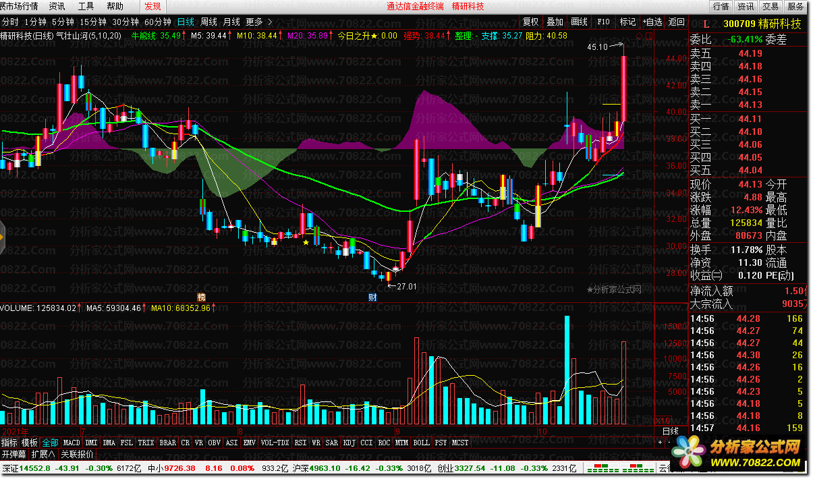This screenshot has height=479, width=813.
Task: Expand the 扩展∧ panel
Action: click(43, 453)
